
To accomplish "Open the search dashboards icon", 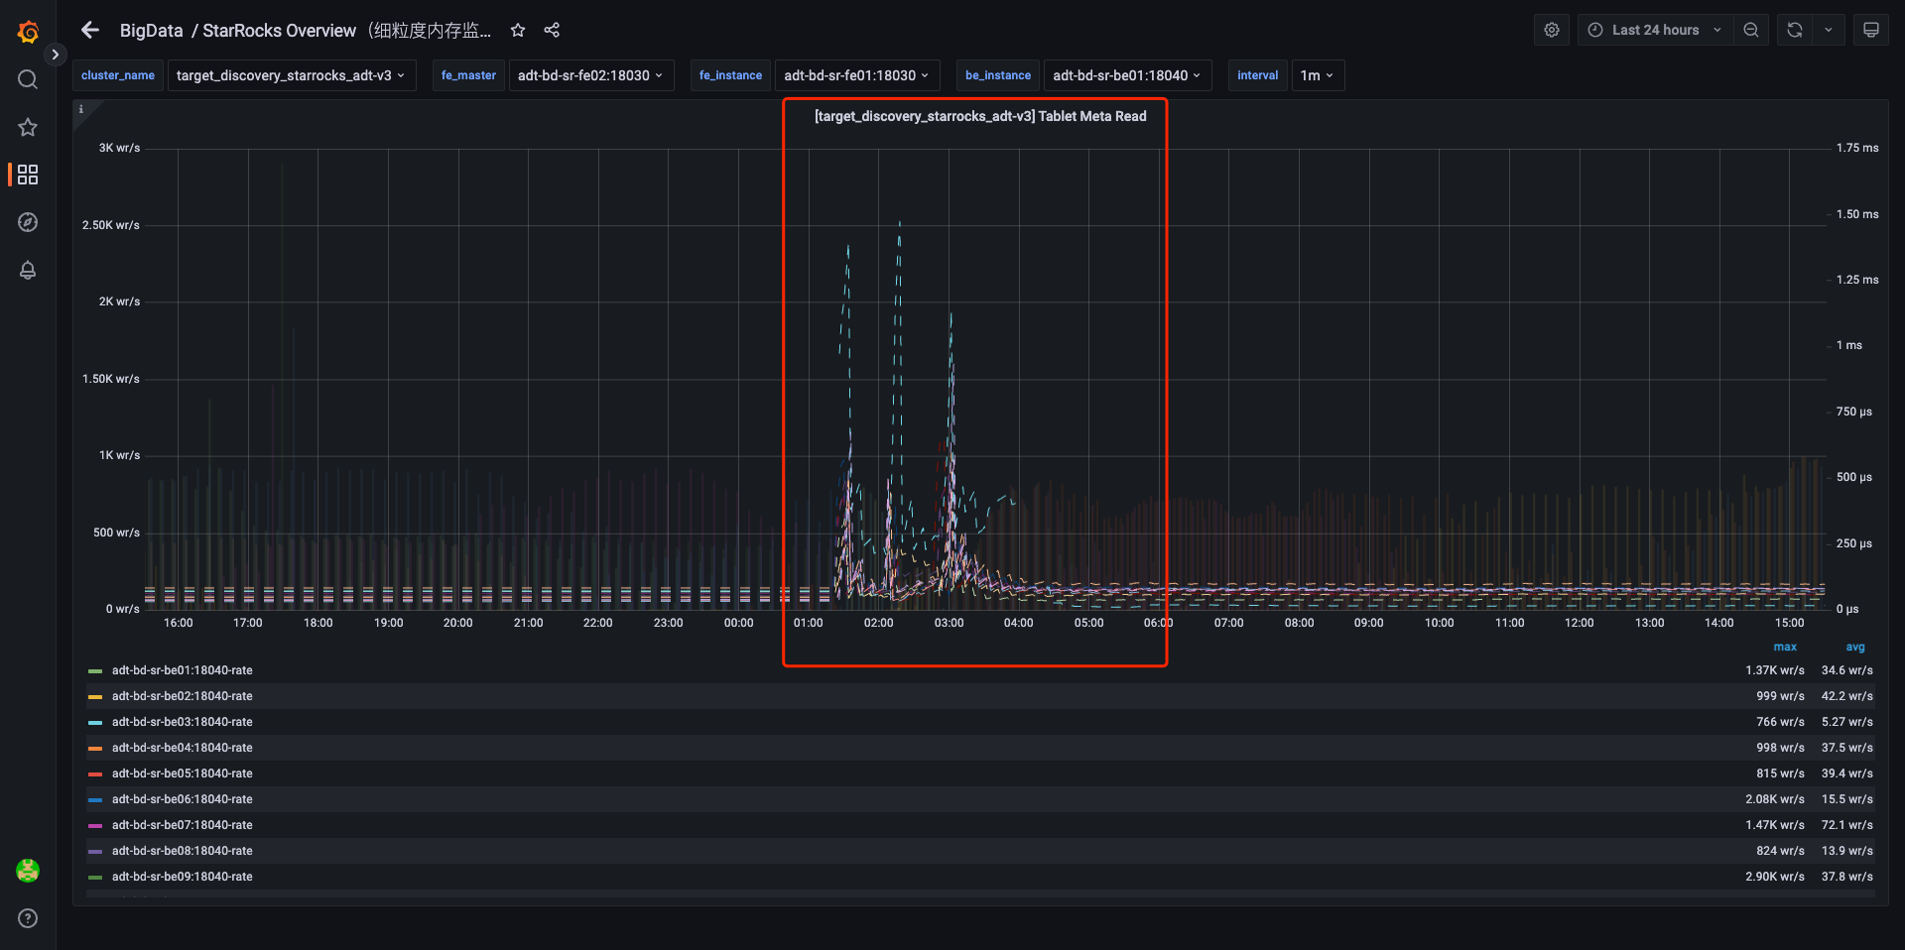I will (x=28, y=79).
